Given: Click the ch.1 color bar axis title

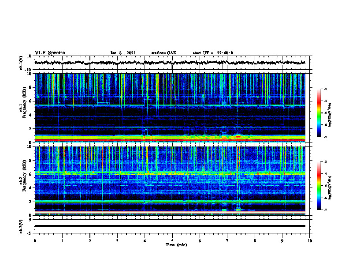Looking at the screenshot, I should pos(330,115).
